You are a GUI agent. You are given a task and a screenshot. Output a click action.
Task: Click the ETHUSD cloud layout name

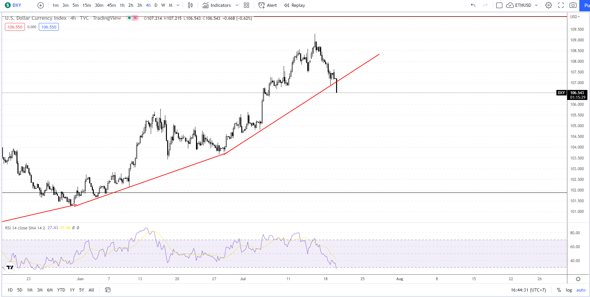(x=519, y=5)
